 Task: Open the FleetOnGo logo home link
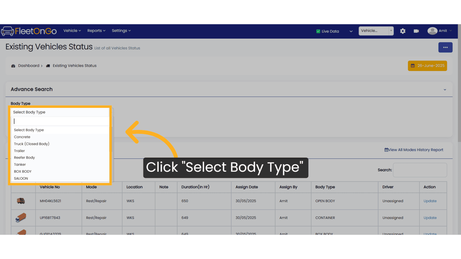[x=29, y=31]
